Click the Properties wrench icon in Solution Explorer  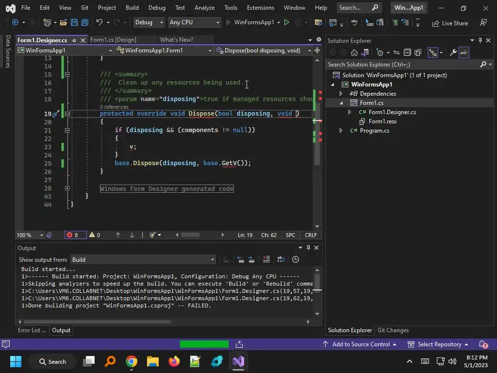(453, 52)
